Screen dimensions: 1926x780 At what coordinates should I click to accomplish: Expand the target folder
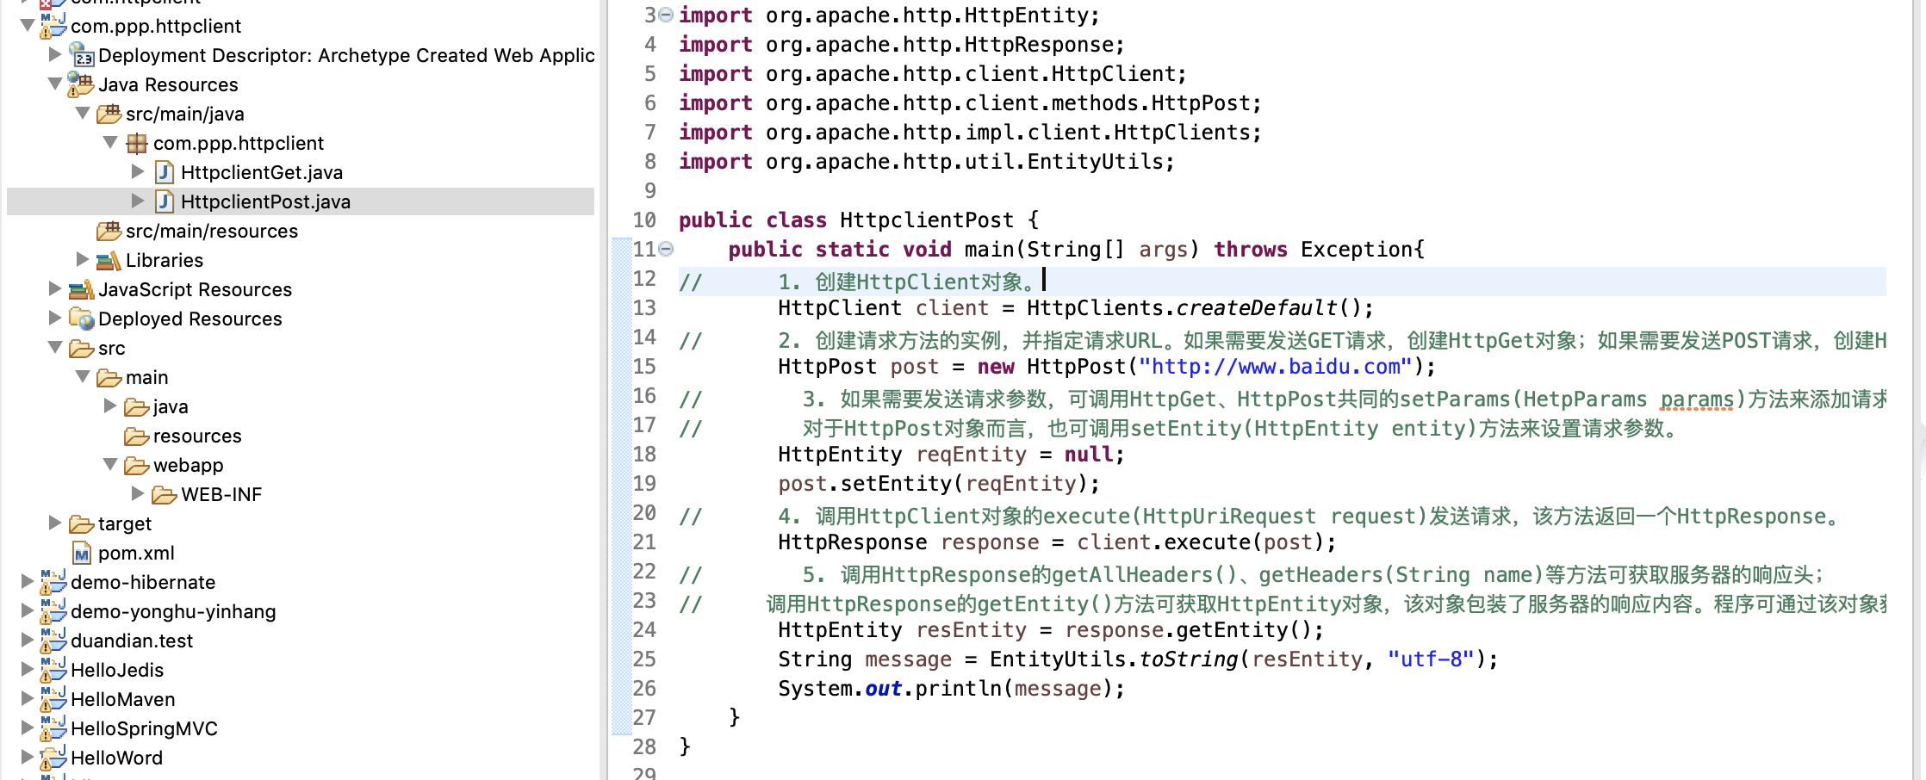tap(55, 523)
